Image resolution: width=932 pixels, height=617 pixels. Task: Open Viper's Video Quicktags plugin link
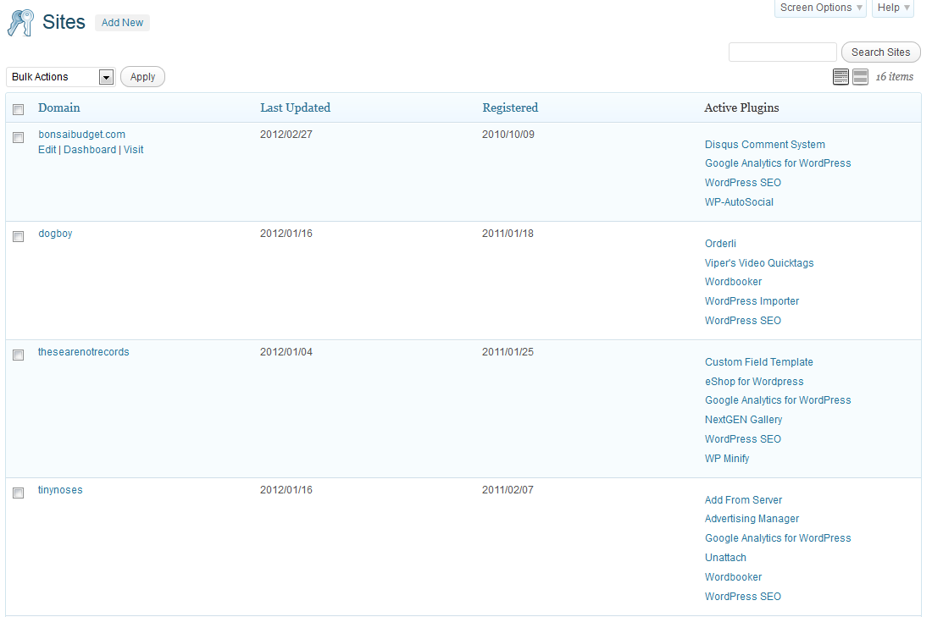point(759,262)
